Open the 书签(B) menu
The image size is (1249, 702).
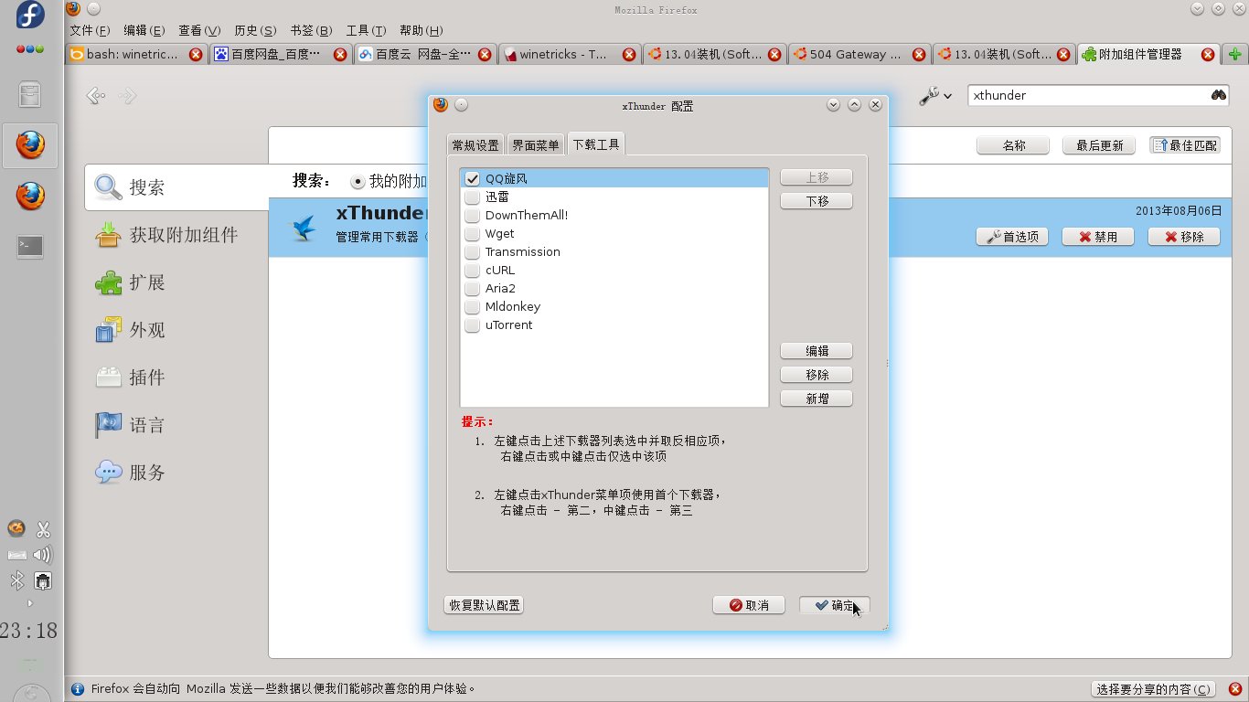pyautogui.click(x=311, y=30)
